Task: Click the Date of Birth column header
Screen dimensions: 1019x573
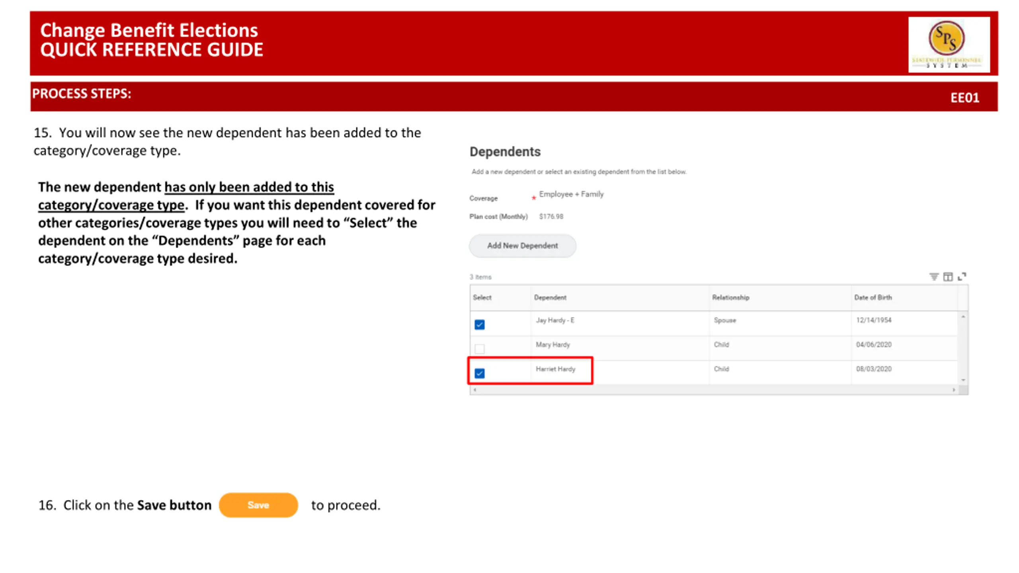Action: pos(873,298)
